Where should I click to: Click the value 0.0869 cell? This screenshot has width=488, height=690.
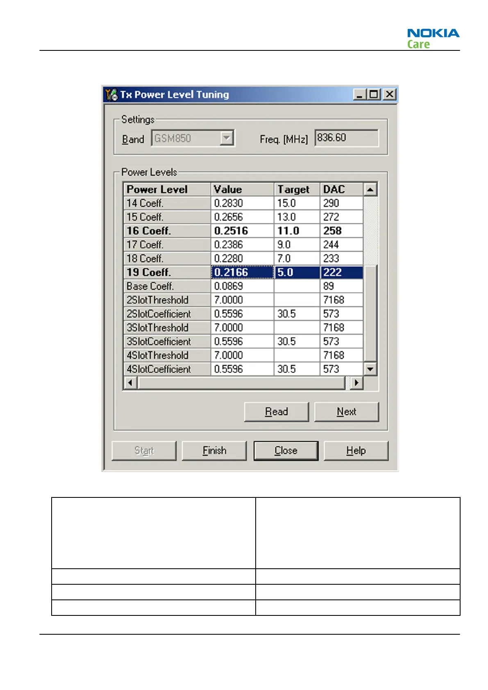click(x=242, y=286)
